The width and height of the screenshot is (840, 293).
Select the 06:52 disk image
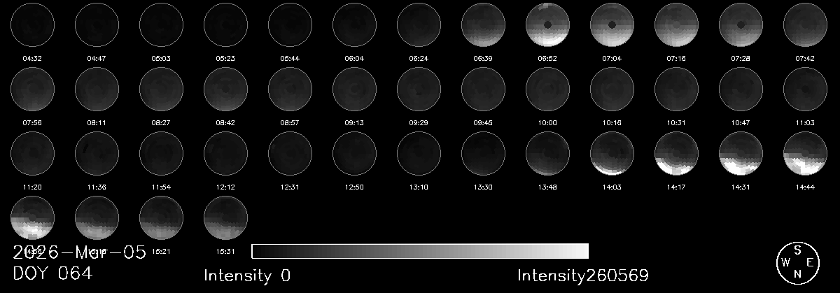547,24
